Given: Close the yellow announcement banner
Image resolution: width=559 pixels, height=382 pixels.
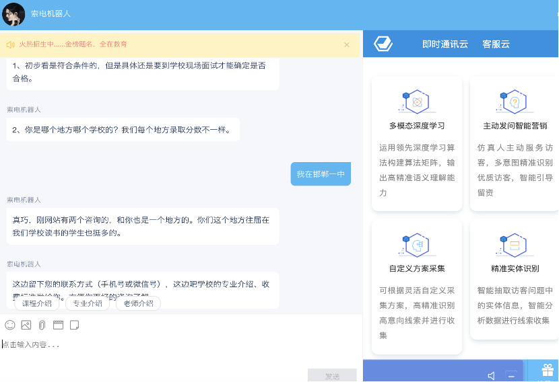Looking at the screenshot, I should coord(347,44).
